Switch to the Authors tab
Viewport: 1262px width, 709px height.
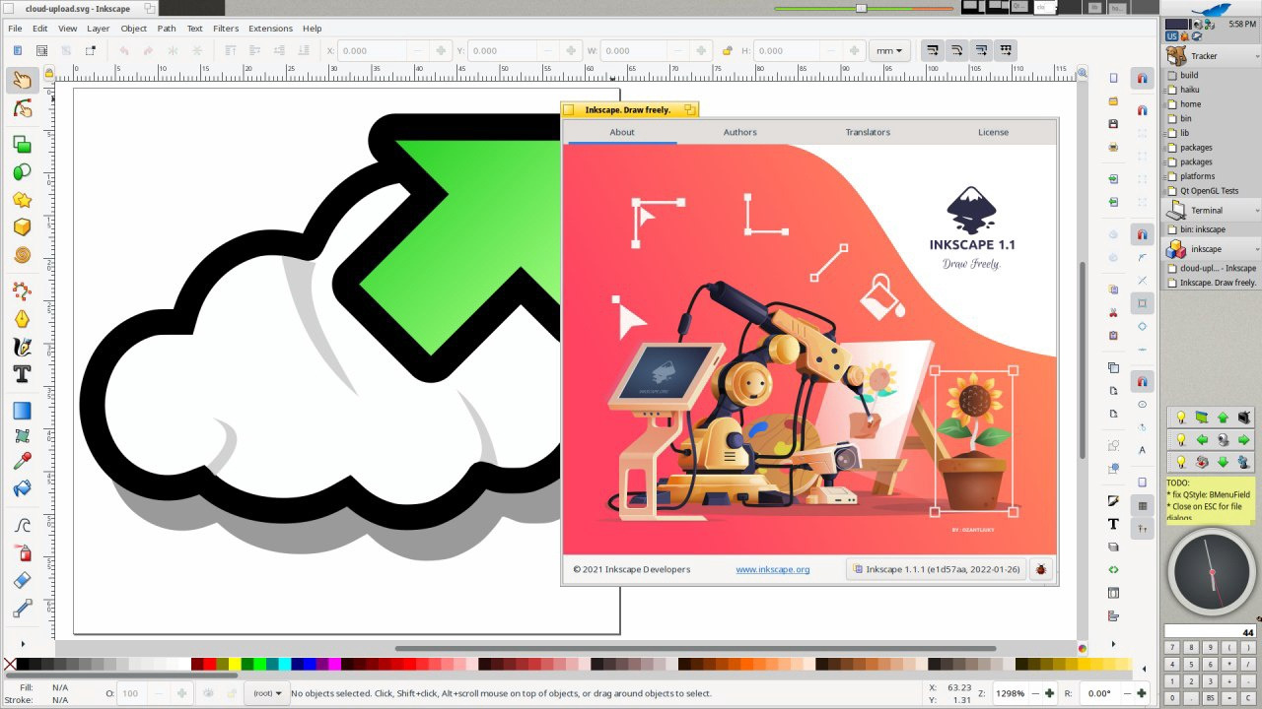[x=740, y=132]
